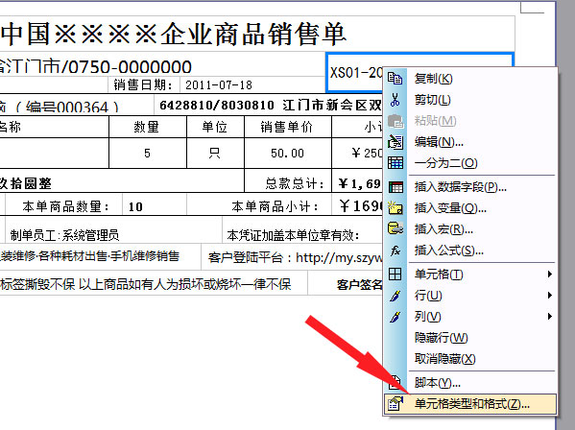Expand the 列(V) submenu arrow

click(549, 317)
